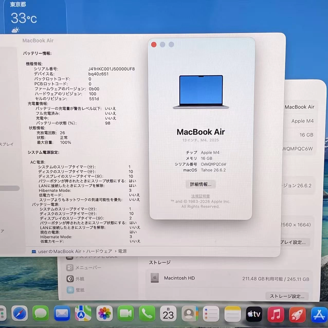Click the バッテリーの状態 (%) value 98
Image resolution: width=328 pixels, height=328 pixels.
108,123
